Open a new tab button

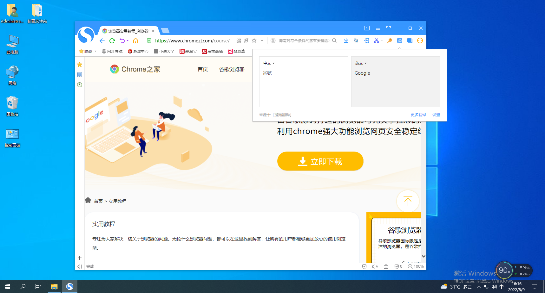coord(165,30)
